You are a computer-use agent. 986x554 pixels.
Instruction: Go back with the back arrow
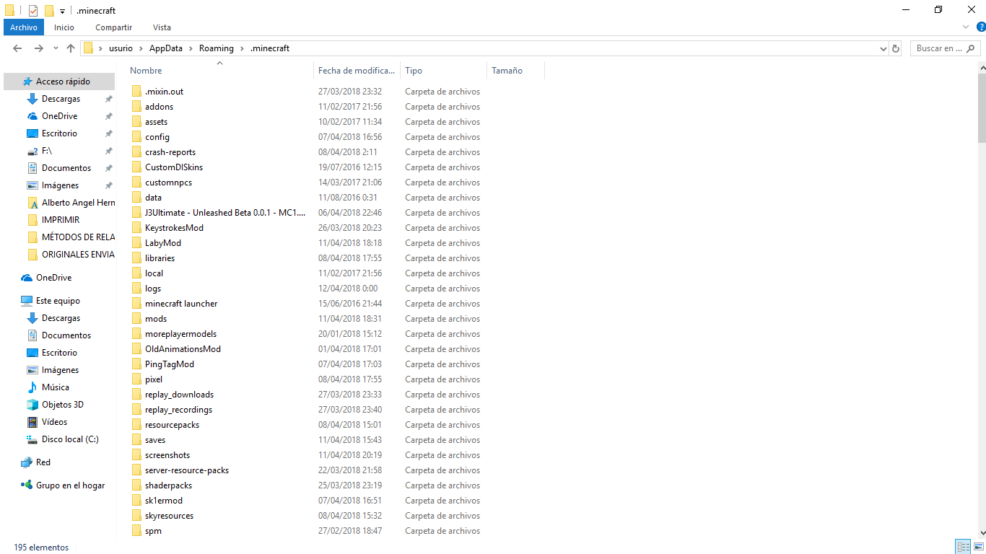[x=18, y=48]
